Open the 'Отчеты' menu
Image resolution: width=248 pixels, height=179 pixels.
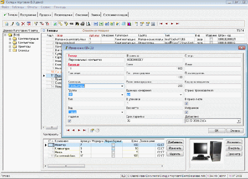32,8
